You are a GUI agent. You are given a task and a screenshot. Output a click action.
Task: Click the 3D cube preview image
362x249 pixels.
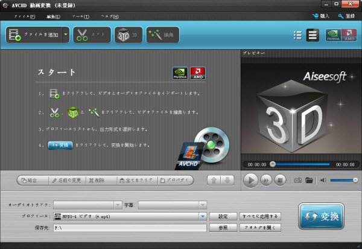293,117
